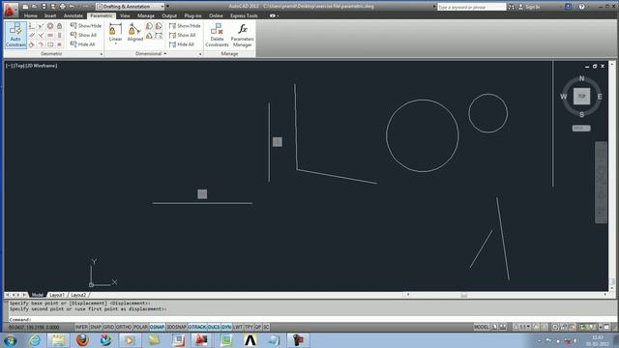Click the Help question mark icon

point(581,7)
